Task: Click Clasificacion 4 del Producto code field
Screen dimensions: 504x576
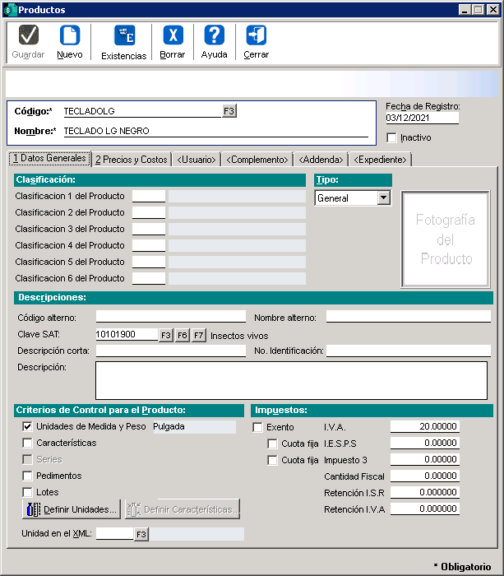Action: click(x=149, y=245)
